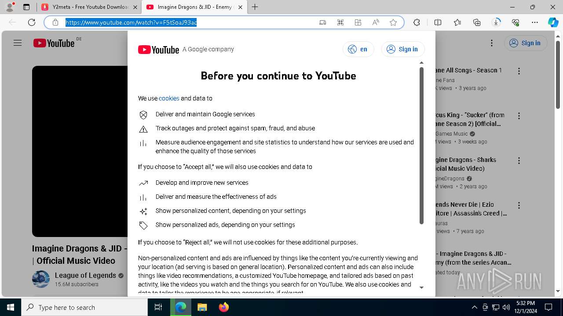The image size is (563, 316).
Task: Click the black video player area
Action: [x=80, y=151]
